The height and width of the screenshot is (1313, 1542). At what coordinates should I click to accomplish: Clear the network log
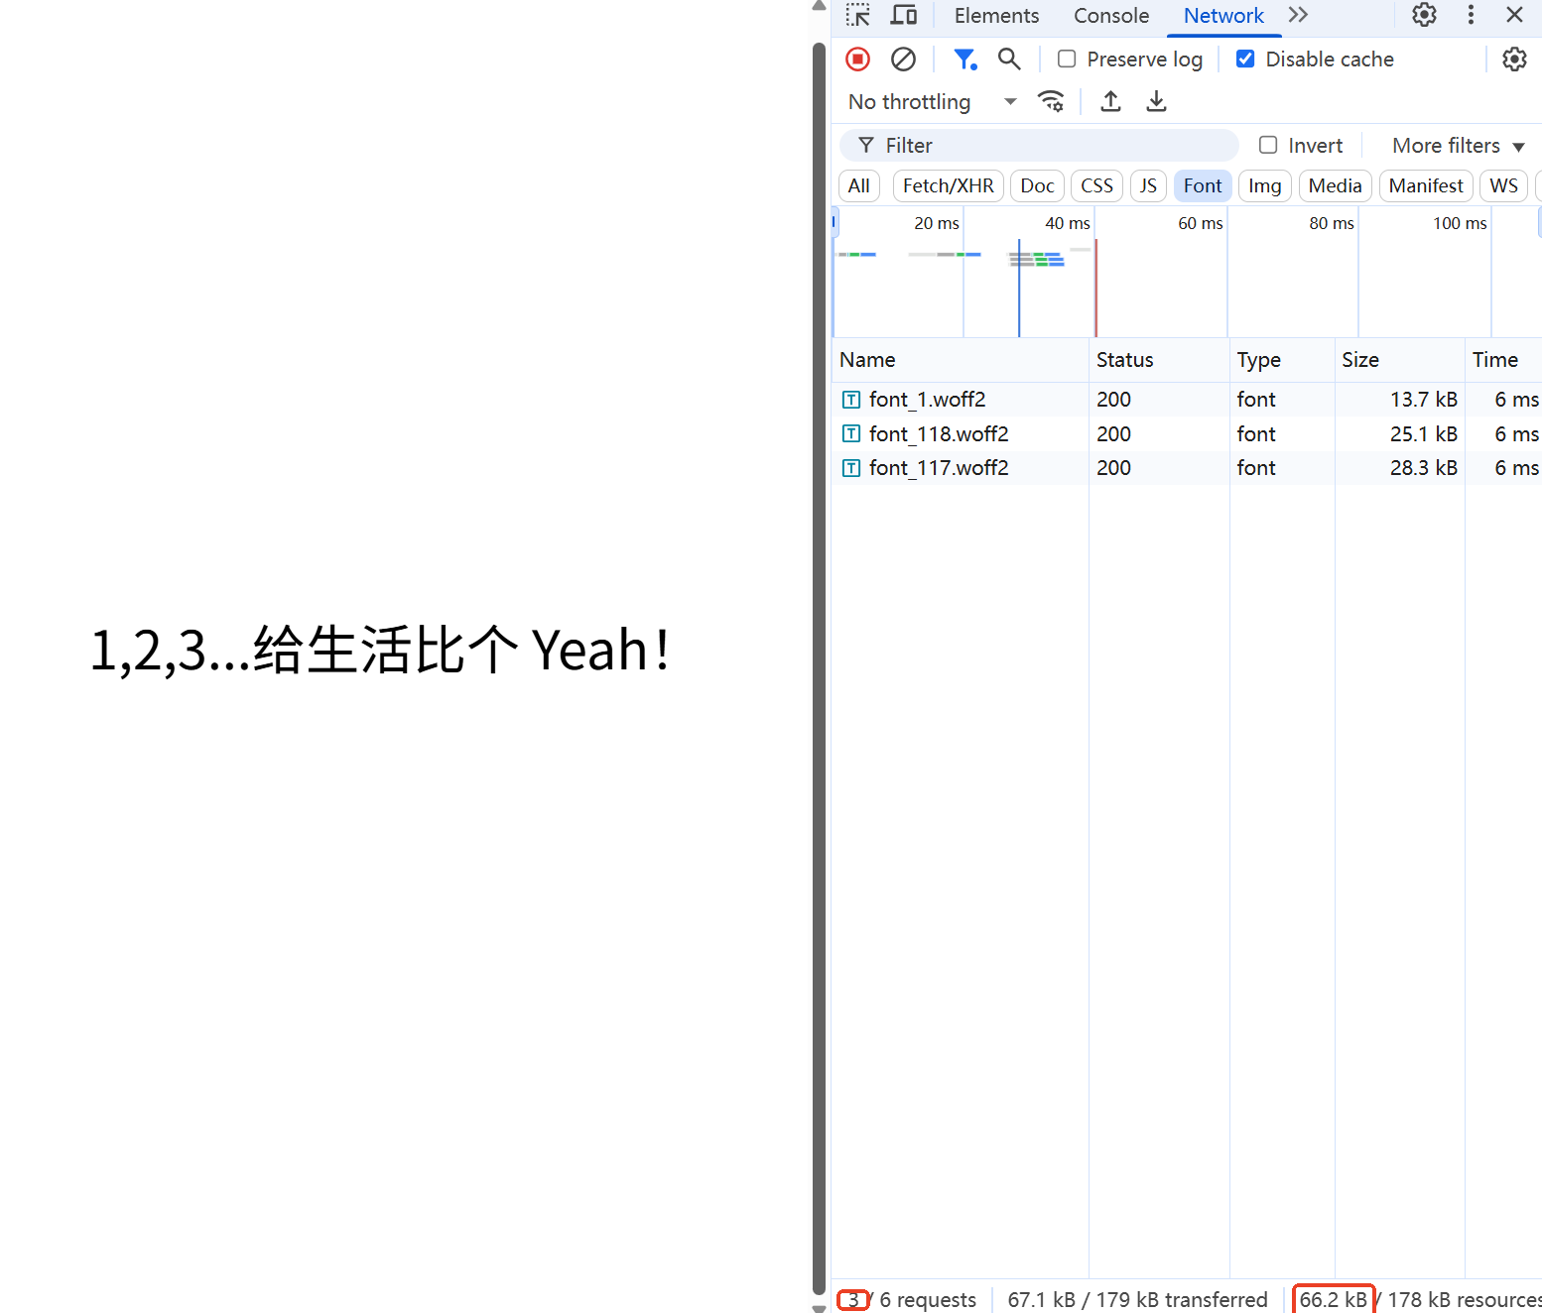tap(903, 59)
